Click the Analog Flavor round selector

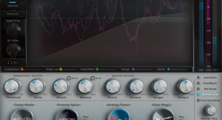point(119,116)
